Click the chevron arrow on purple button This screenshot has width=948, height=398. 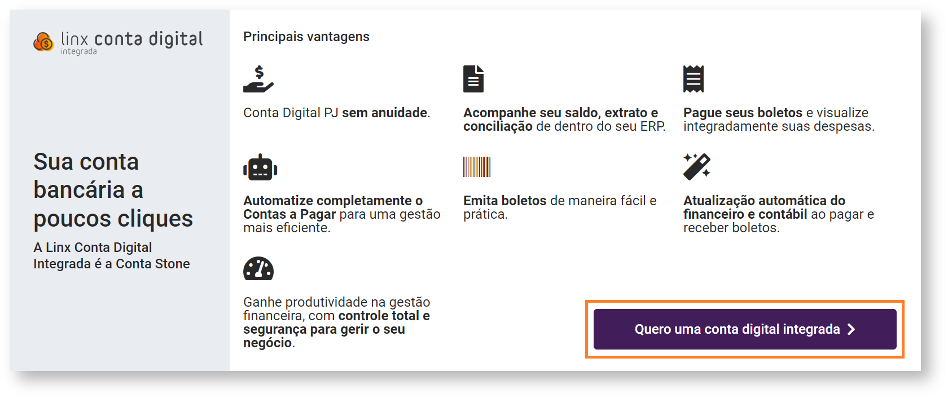click(852, 329)
